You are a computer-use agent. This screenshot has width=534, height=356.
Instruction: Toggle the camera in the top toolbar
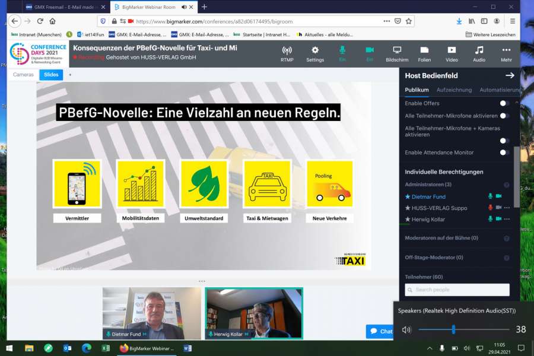370,54
